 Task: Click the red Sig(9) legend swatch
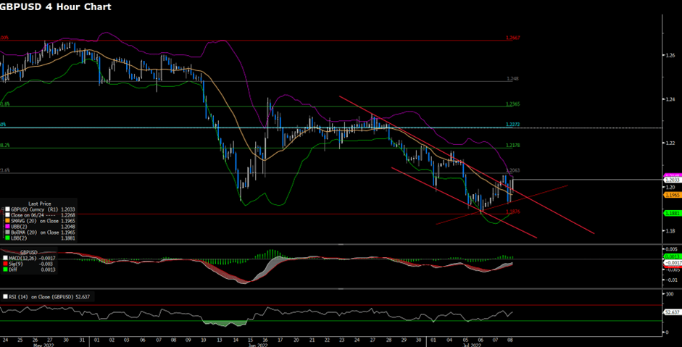click(x=4, y=262)
